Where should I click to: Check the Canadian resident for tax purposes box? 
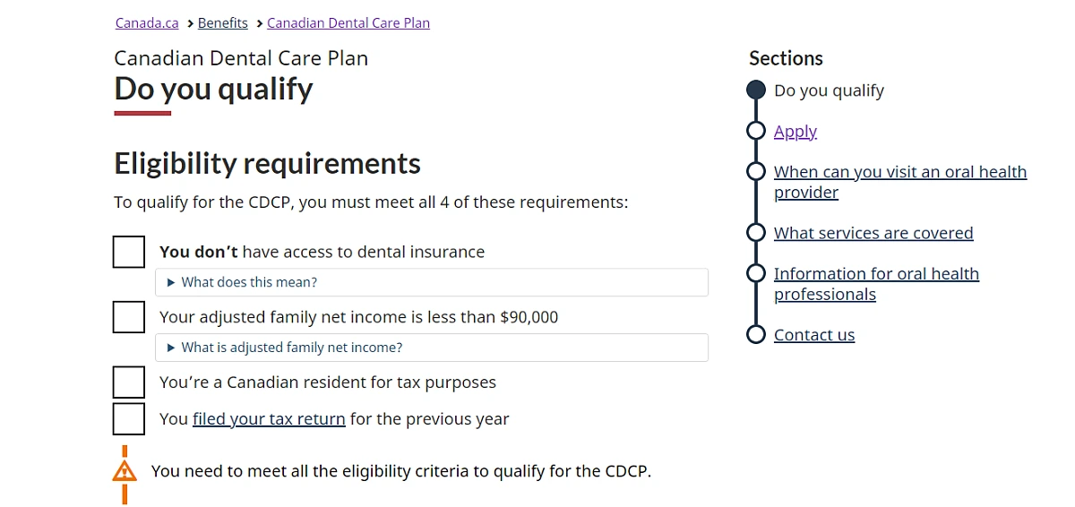tap(129, 382)
